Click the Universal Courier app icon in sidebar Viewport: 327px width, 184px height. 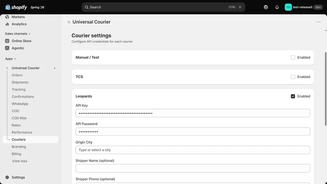coord(7,68)
